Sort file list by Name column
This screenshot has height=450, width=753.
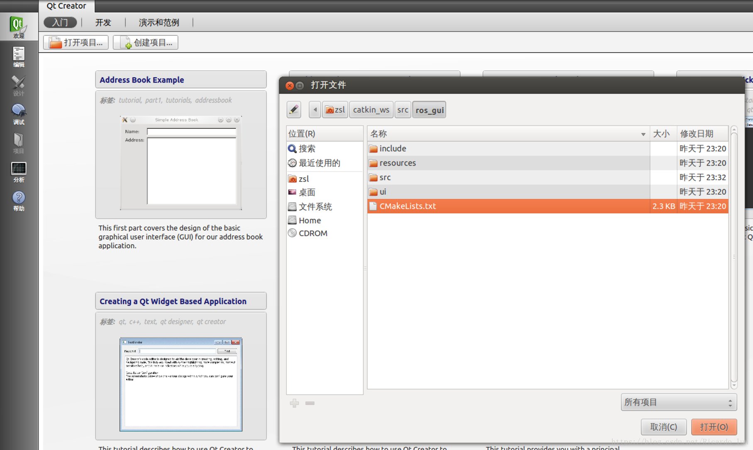click(x=509, y=134)
